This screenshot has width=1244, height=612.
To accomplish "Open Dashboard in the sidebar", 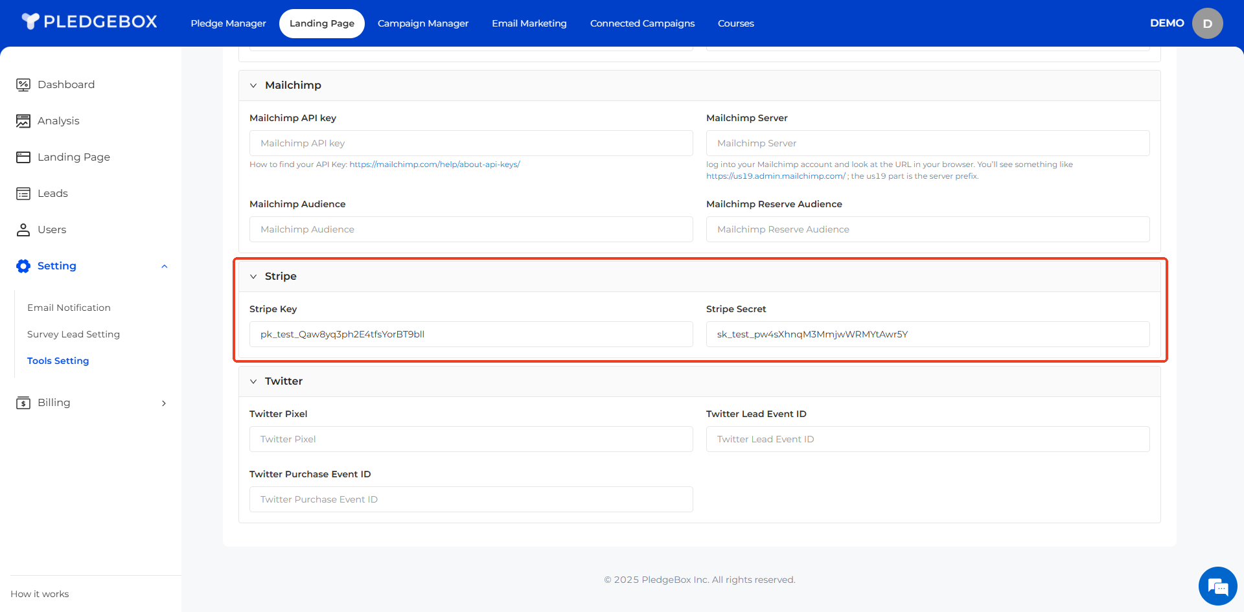I will [x=66, y=85].
